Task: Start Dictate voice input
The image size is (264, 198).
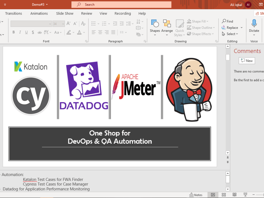Action: pyautogui.click(x=254, y=26)
